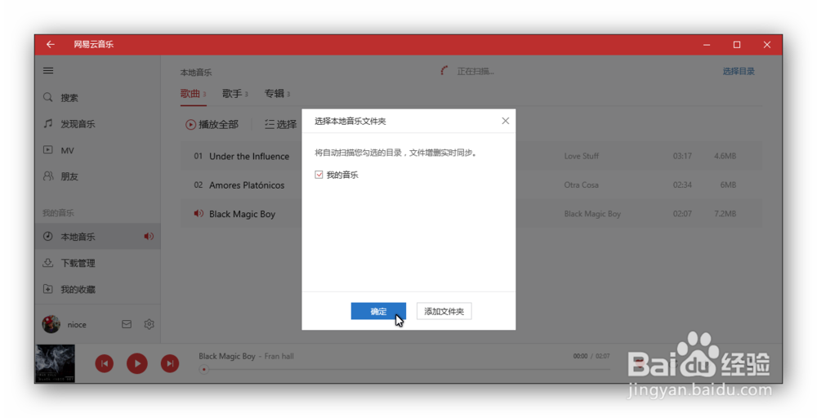Click 播放全部 to play all songs

tap(212, 124)
